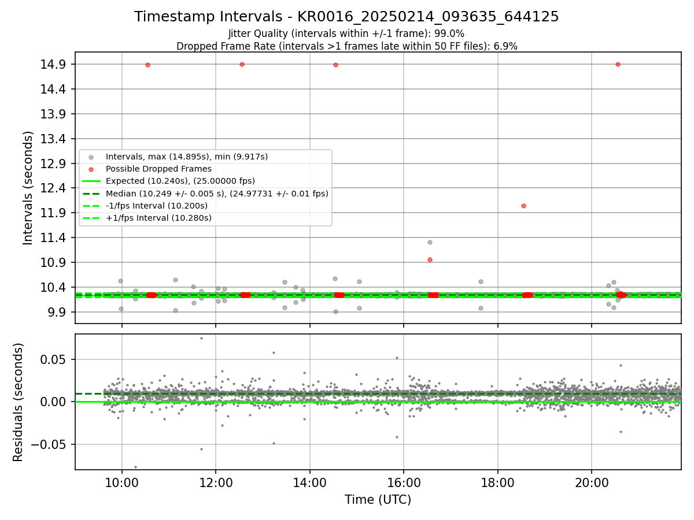Click the y-axis tick label 12.4
The height and width of the screenshot is (520, 694).
[54, 188]
